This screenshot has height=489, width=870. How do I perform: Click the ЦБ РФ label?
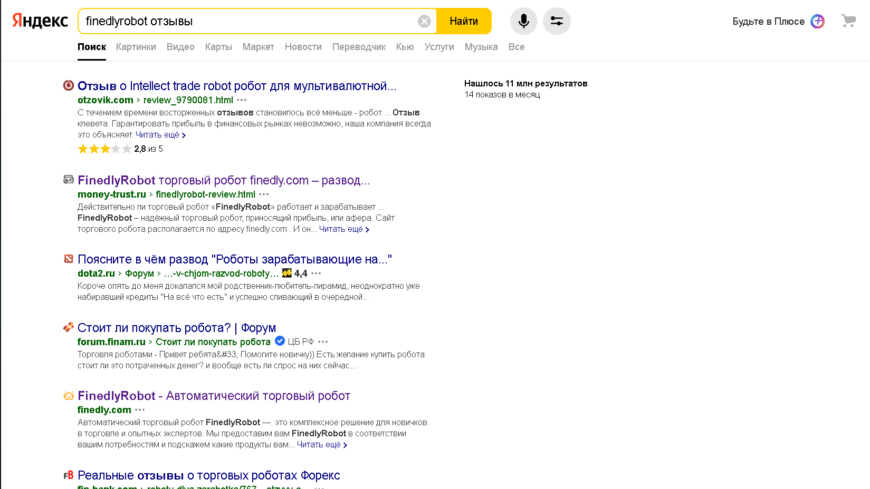pos(301,341)
